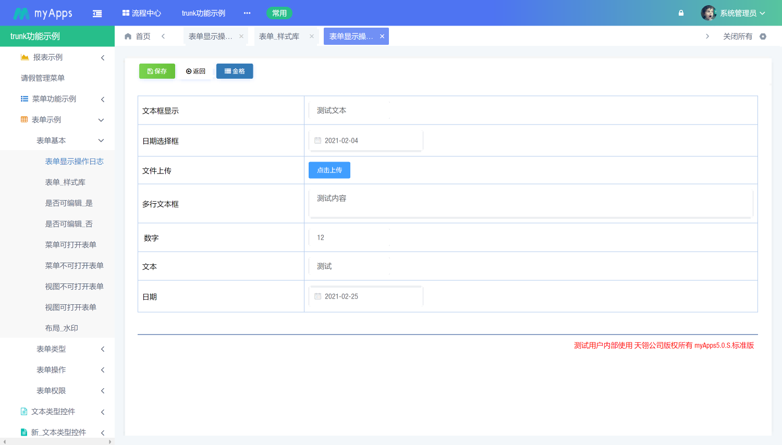Viewport: 782px width, 445px height.
Task: Open 流程中心 in the top navigation
Action: tap(142, 13)
